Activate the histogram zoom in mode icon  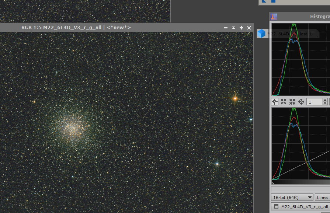point(284,102)
